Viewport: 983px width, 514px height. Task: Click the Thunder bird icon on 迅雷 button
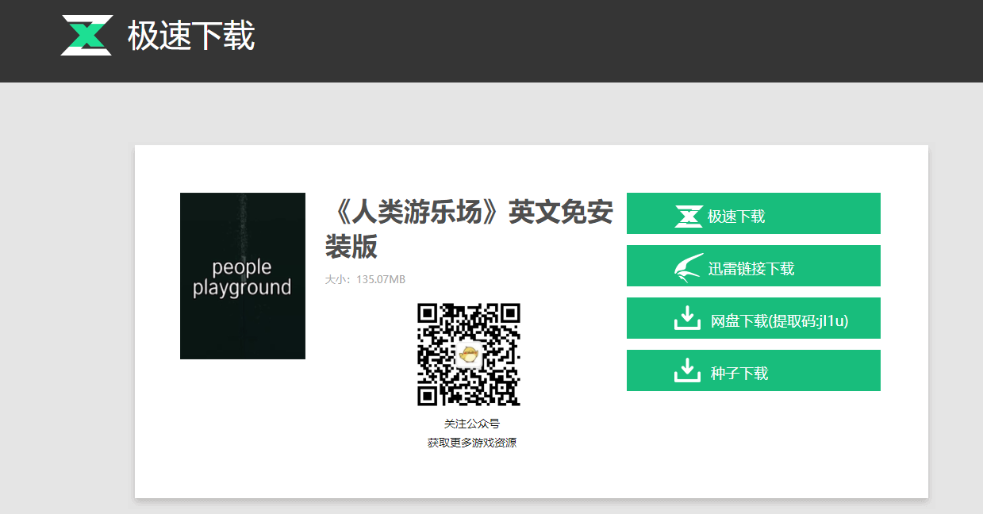tap(689, 268)
